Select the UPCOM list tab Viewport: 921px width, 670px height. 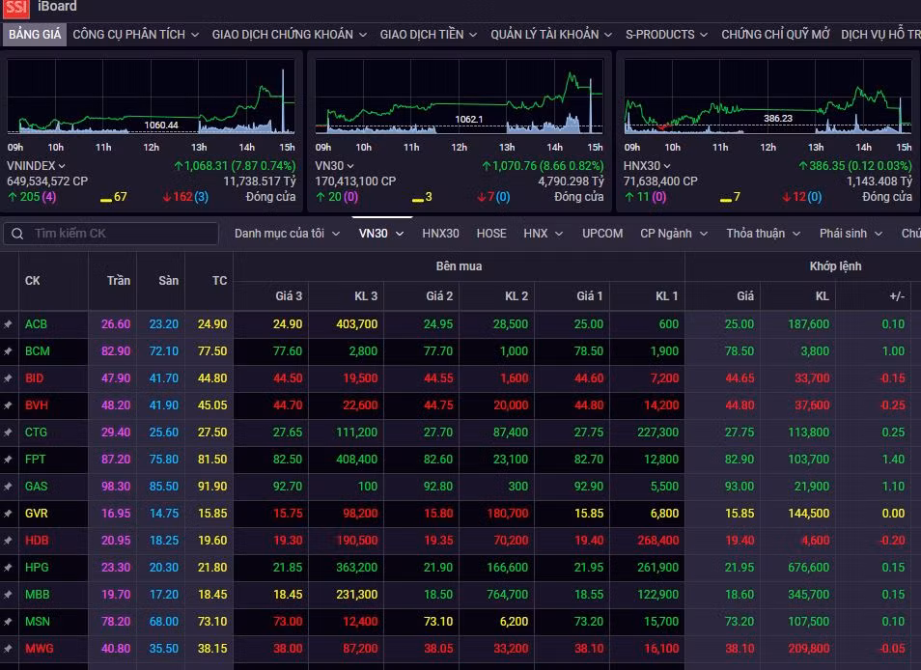(602, 234)
